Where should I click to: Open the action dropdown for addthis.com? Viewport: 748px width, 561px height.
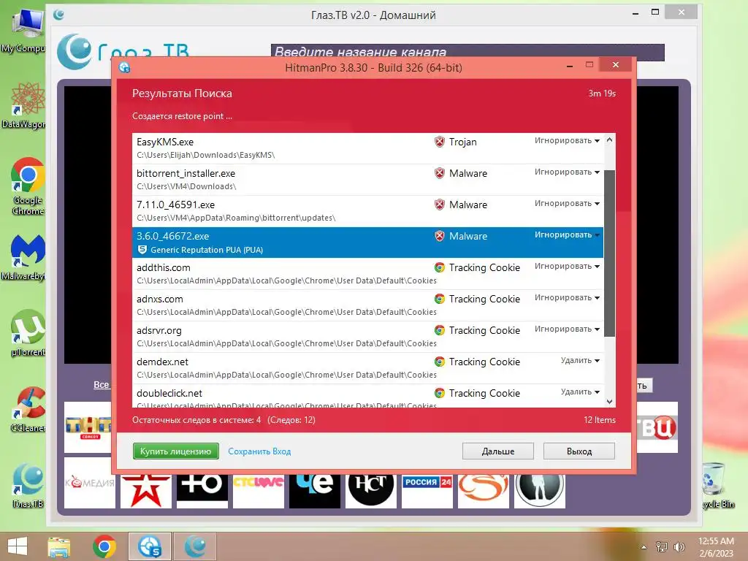tap(567, 267)
